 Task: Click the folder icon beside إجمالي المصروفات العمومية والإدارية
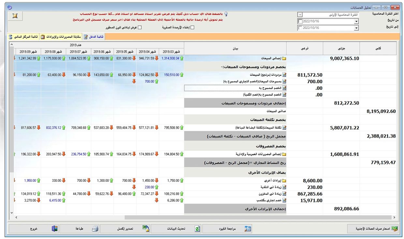(284, 154)
